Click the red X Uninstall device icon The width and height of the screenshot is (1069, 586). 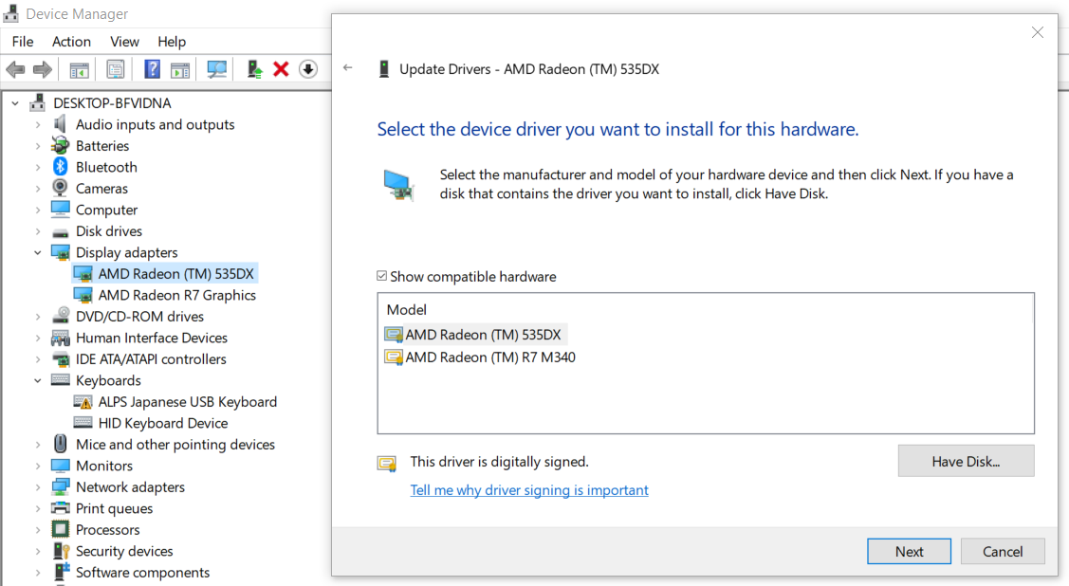[x=281, y=69]
